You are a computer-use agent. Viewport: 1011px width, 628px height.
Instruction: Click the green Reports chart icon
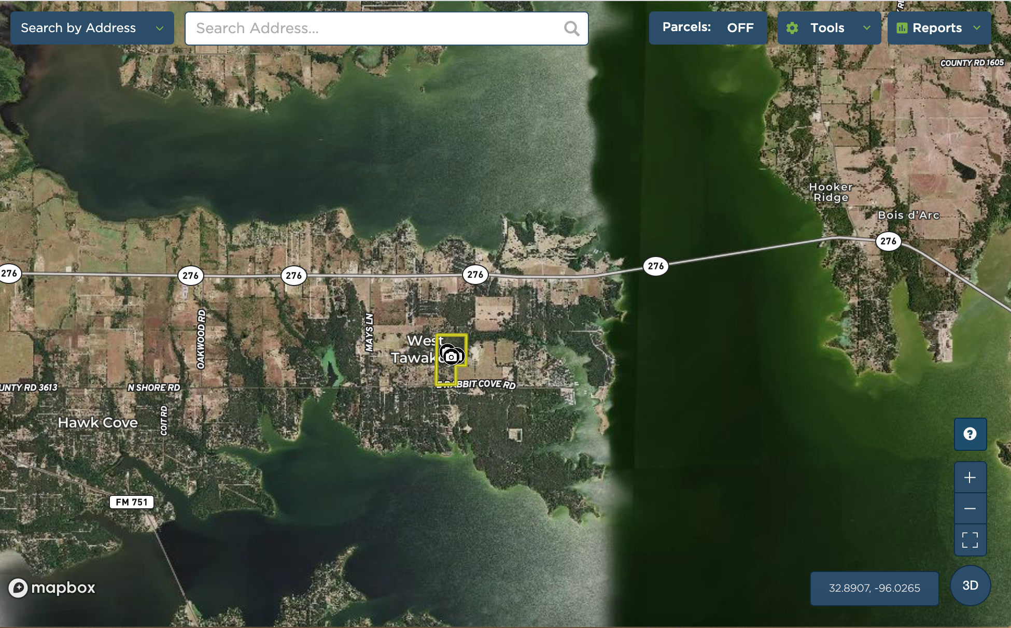coord(902,28)
